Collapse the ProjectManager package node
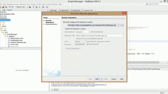168x94 pixels. pyautogui.click(x=4, y=34)
